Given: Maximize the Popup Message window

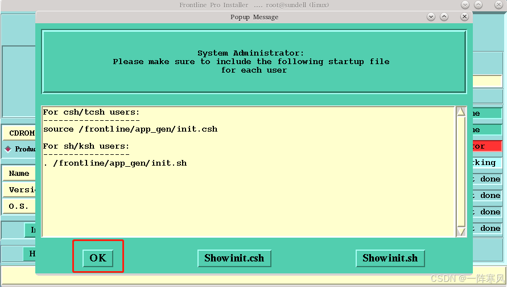Looking at the screenshot, I should tap(444, 17).
